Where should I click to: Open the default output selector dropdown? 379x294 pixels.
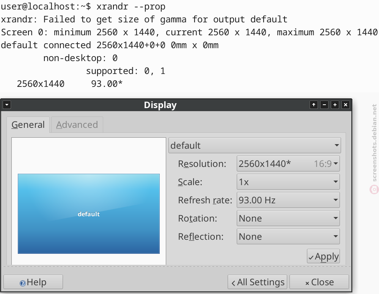(255, 145)
